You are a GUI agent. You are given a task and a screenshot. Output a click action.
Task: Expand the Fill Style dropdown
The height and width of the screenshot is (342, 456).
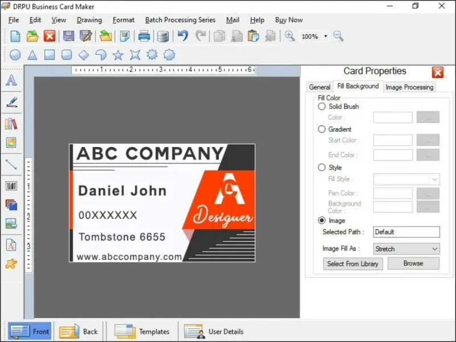(435, 179)
